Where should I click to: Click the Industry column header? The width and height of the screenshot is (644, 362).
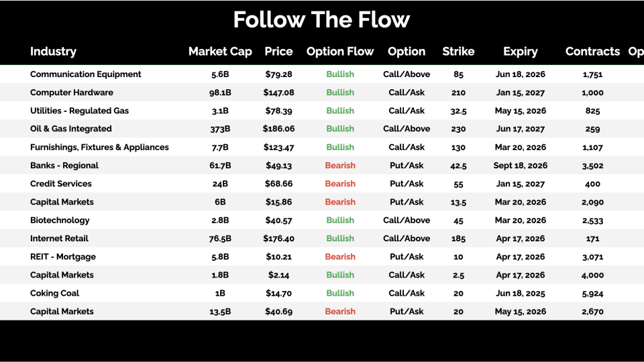pyautogui.click(x=53, y=52)
